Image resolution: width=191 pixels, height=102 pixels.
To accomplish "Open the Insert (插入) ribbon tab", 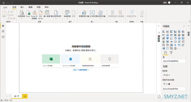I will [22, 7].
